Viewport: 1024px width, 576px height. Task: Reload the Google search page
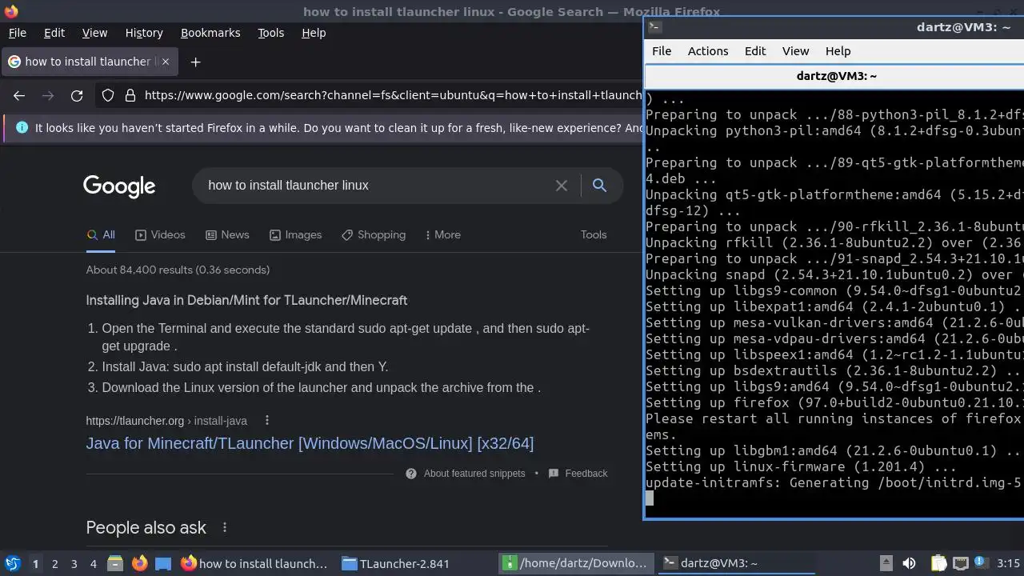(x=77, y=96)
